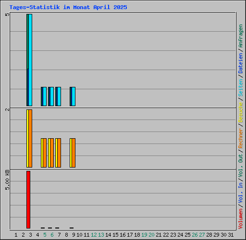The height and width of the screenshot is (240, 246).
Task: Click the tall cyan Seiten bar on day 3
Action: (x=30, y=60)
